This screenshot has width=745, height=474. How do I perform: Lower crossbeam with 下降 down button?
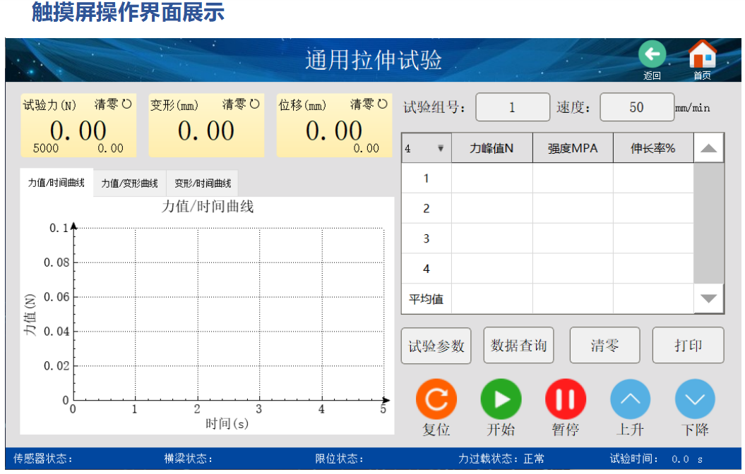click(x=695, y=399)
